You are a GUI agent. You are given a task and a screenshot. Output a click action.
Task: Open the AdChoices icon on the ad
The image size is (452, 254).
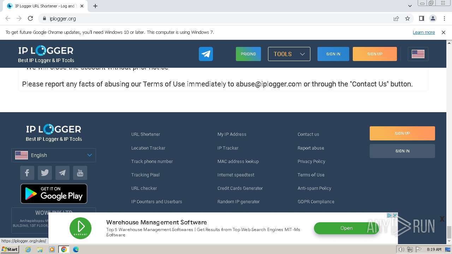(x=389, y=215)
